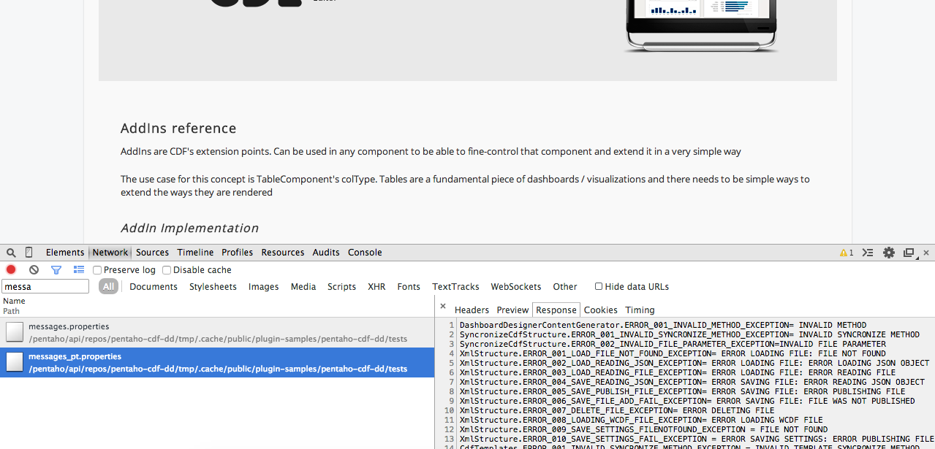Click response line SyncronizeCdfStructure.ERROR_002_INVALID_FILE_PARAMETER
Image resolution: width=935 pixels, height=449 pixels.
pyautogui.click(x=673, y=344)
